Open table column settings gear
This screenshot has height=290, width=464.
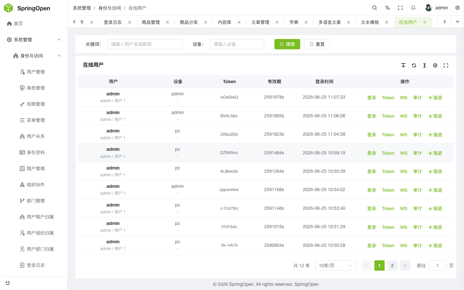pos(435,65)
